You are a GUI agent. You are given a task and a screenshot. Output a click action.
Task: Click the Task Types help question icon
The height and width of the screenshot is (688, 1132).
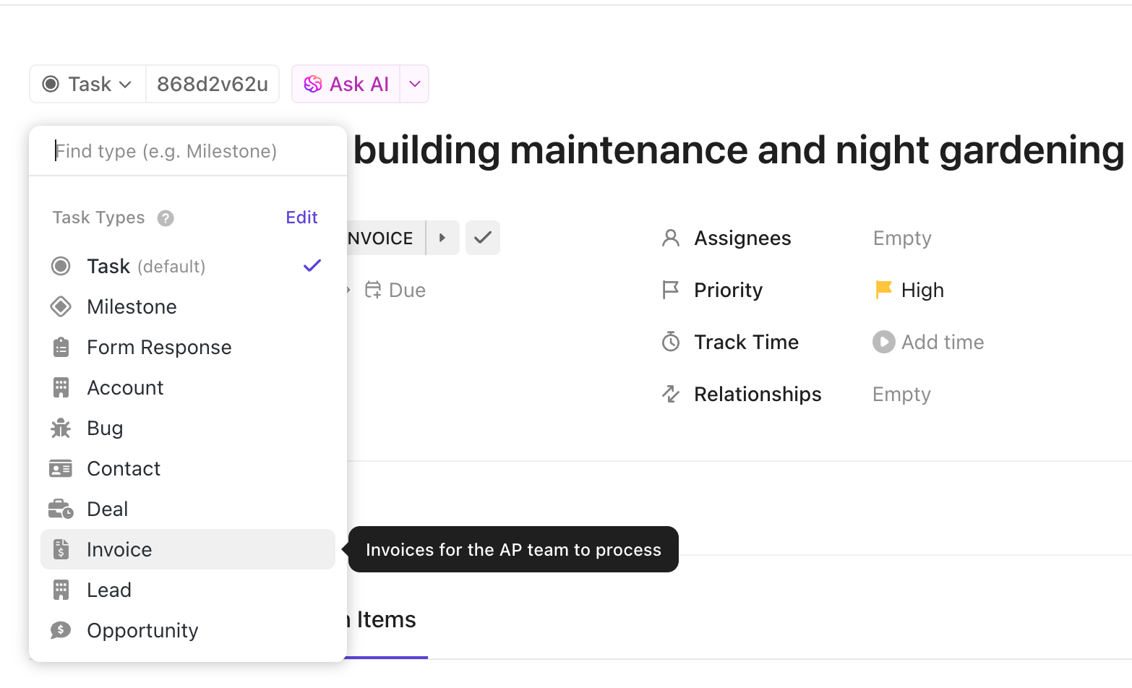point(166,218)
